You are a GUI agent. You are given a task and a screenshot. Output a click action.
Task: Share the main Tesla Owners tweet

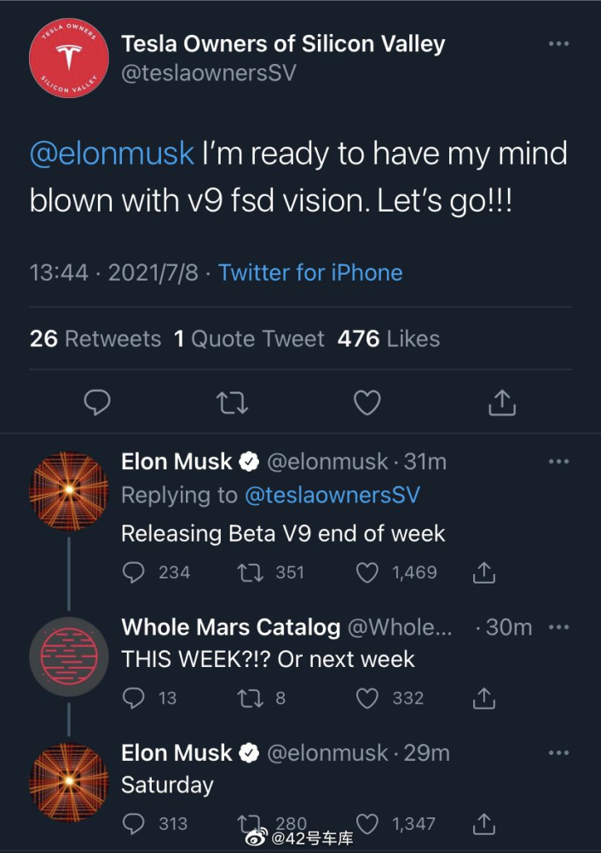(x=502, y=403)
